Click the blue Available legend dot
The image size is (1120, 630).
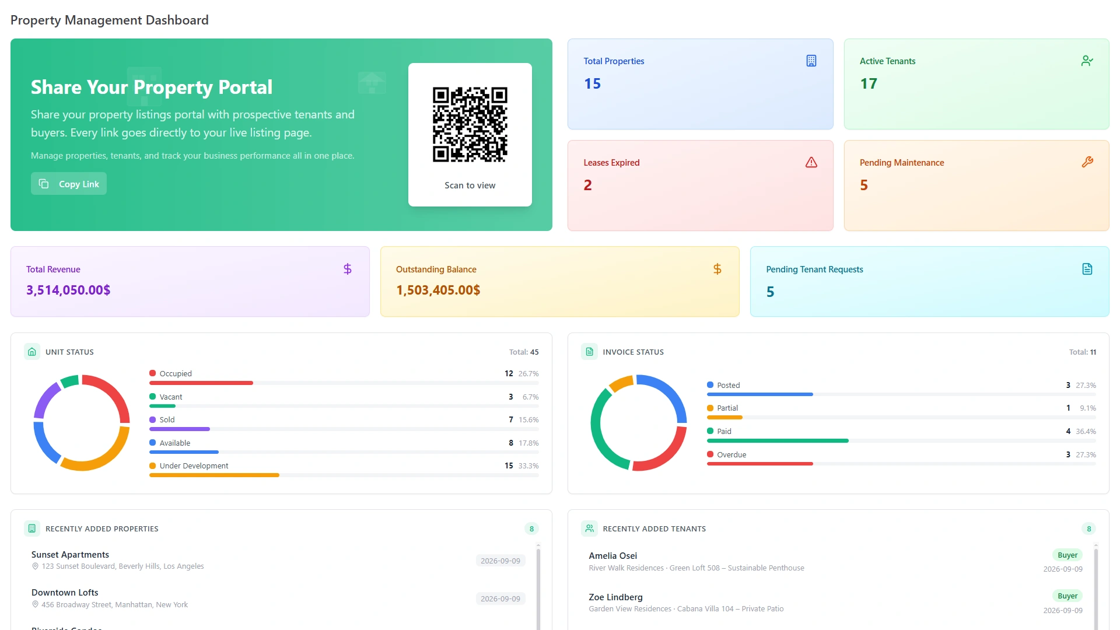click(152, 443)
